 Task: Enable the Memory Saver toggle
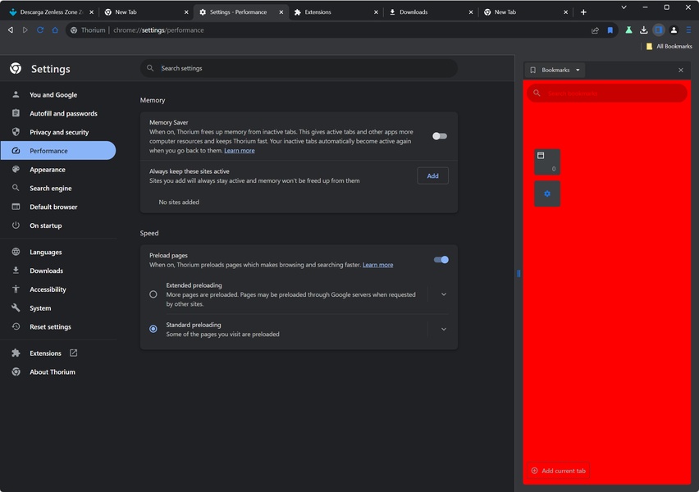(440, 136)
